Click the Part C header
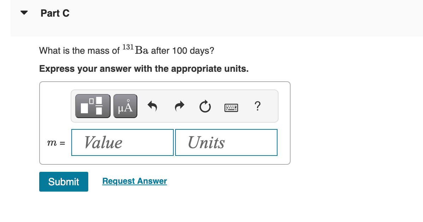This screenshot has width=423, height=222. (x=55, y=13)
